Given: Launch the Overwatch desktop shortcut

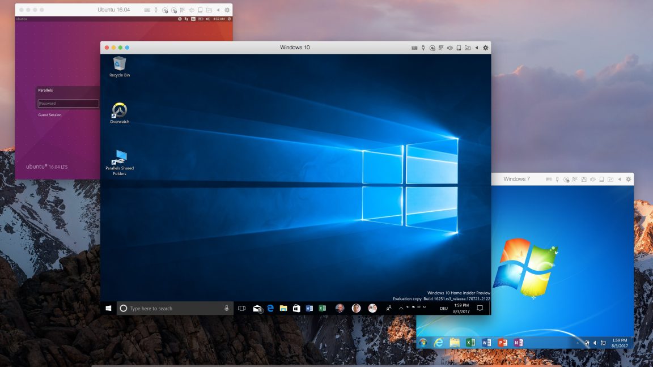Looking at the screenshot, I should tap(120, 113).
